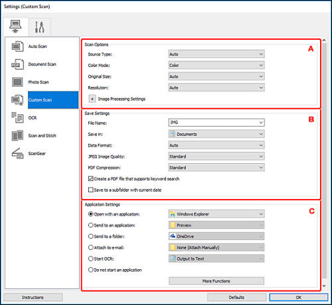Select ScanGear in the sidebar list

(x=37, y=153)
